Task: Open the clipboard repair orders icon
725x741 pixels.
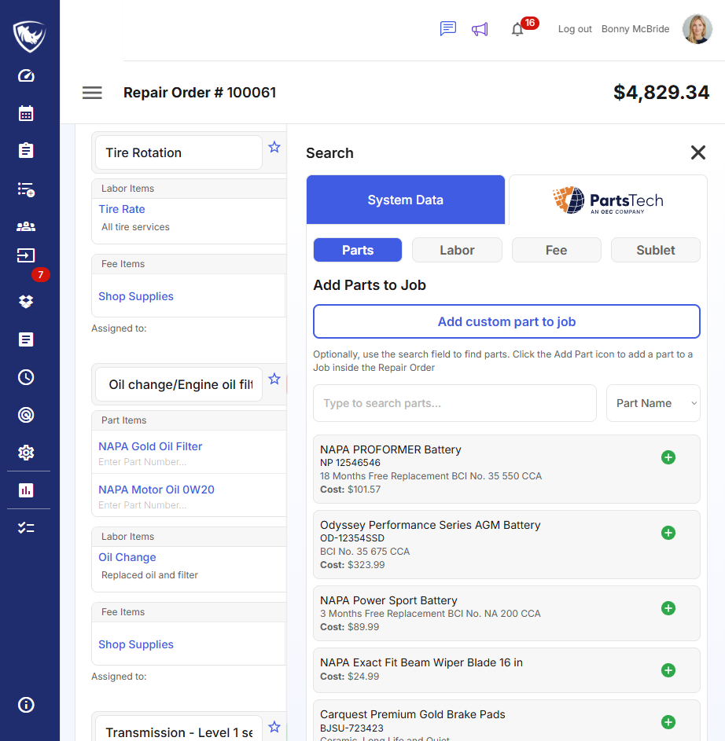Action: [x=26, y=150]
